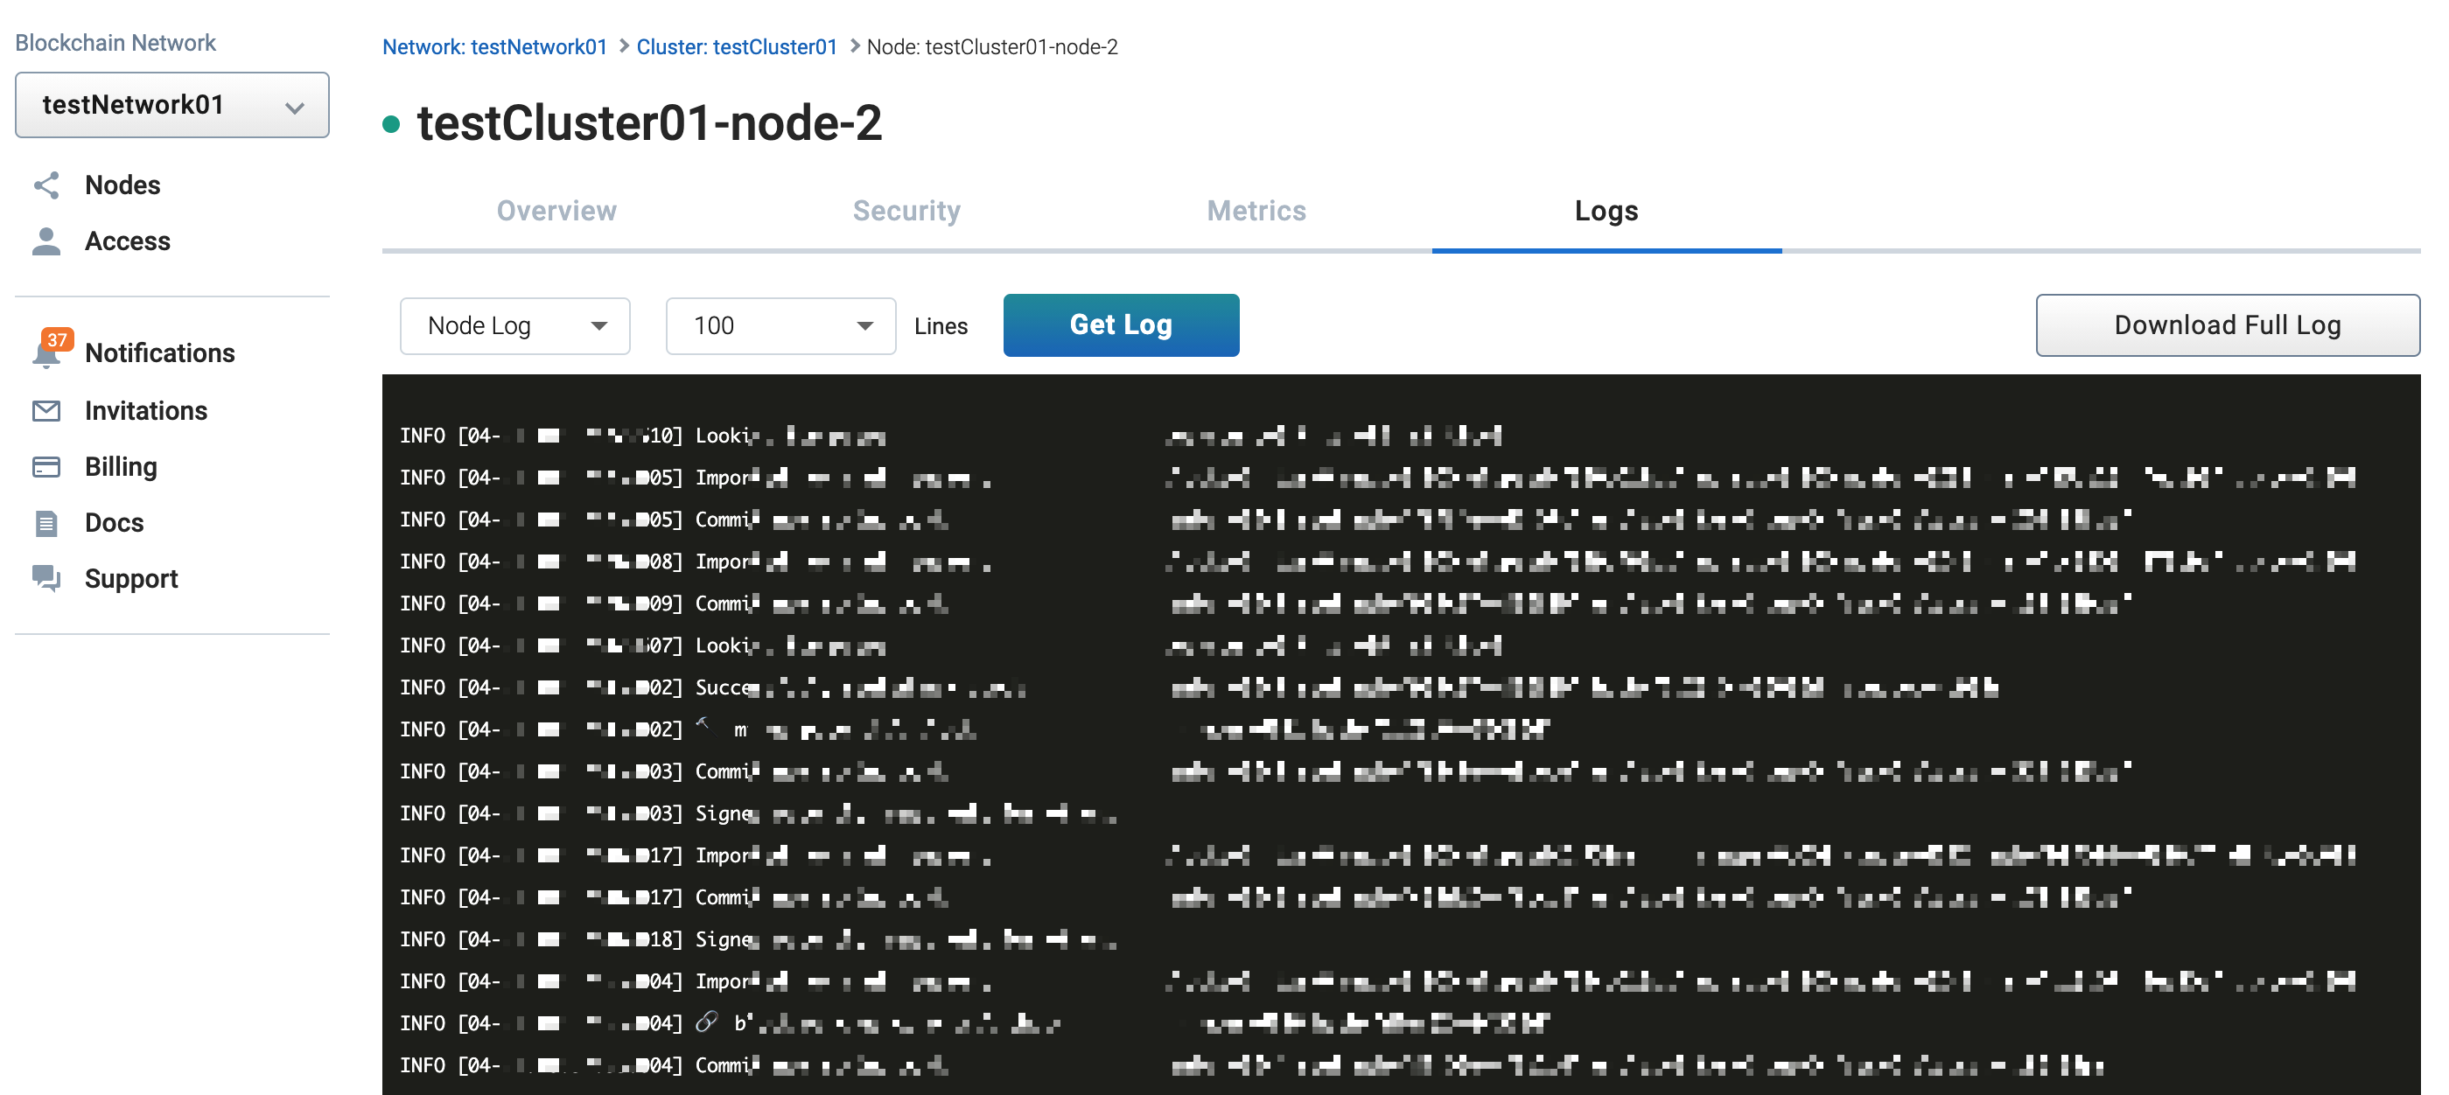Viewport: 2449px width, 1095px height.
Task: Click the chain link icon in log
Action: [x=705, y=1022]
